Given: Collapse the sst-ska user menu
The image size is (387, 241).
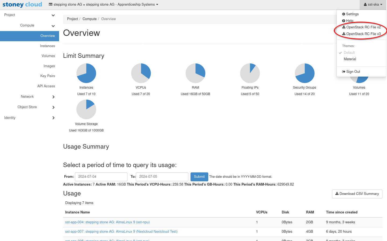Looking at the screenshot, I should pos(373,5).
